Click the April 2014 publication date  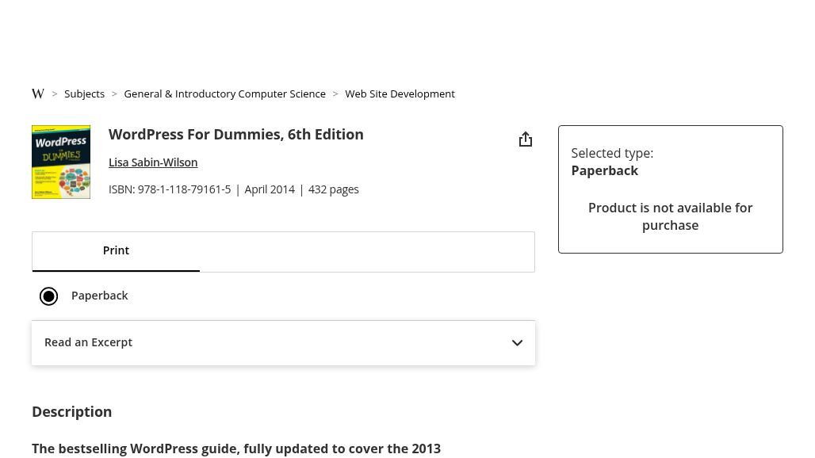pyautogui.click(x=270, y=189)
